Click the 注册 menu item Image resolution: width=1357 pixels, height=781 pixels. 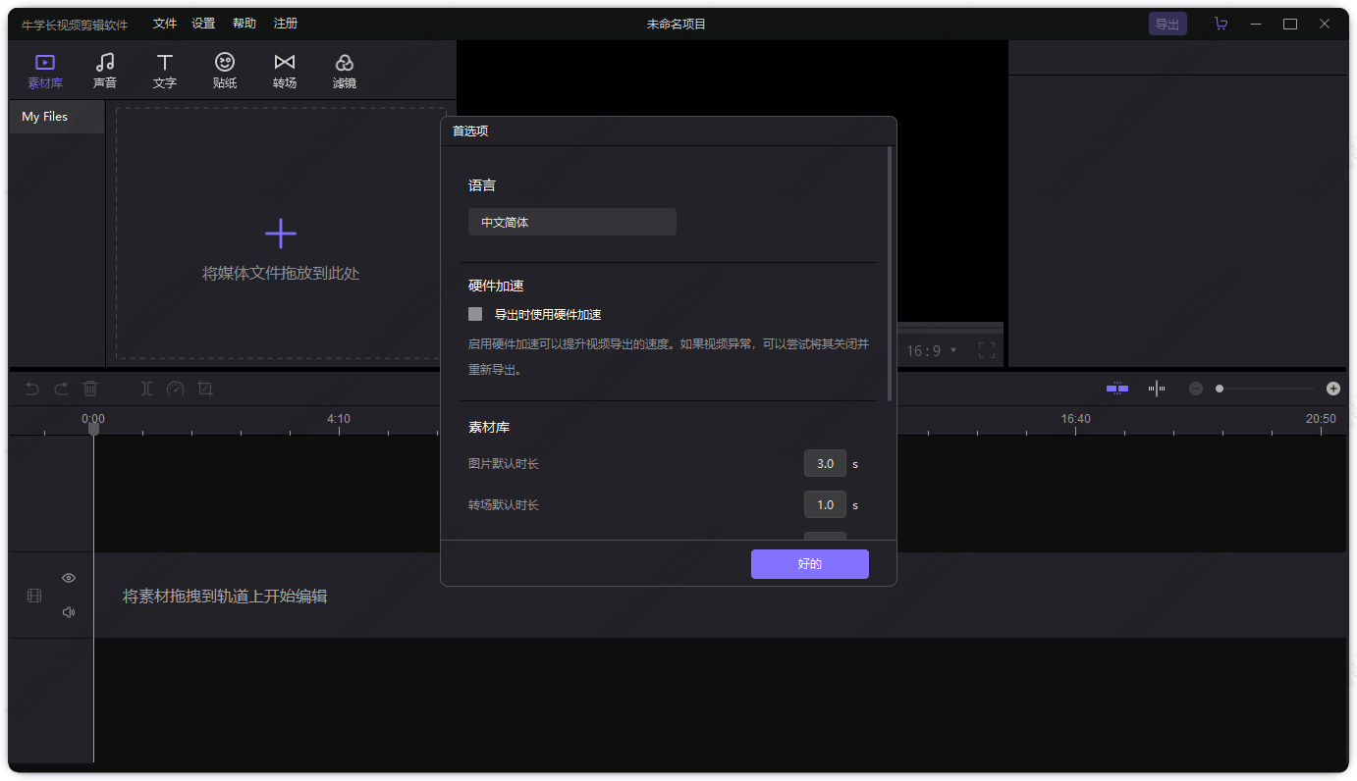coord(286,24)
